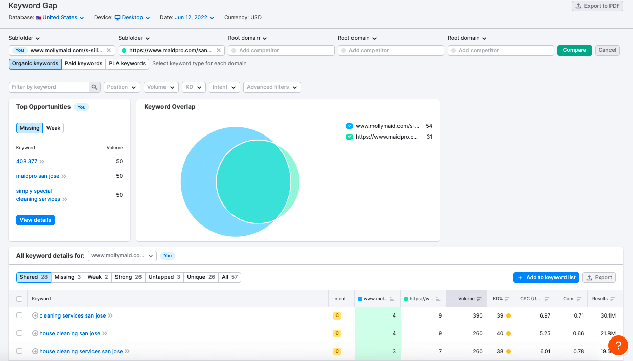Click the orange help question mark icon

click(x=618, y=345)
